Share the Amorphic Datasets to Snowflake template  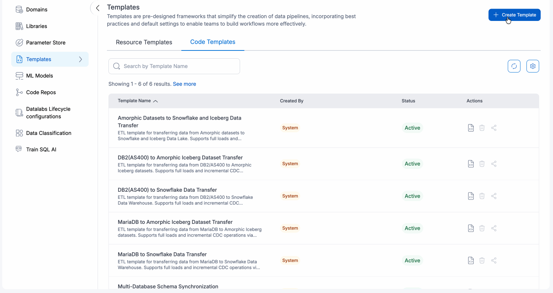pyautogui.click(x=494, y=128)
